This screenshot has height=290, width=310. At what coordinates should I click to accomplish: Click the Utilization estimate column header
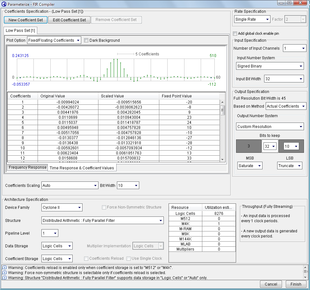(x=219, y=208)
